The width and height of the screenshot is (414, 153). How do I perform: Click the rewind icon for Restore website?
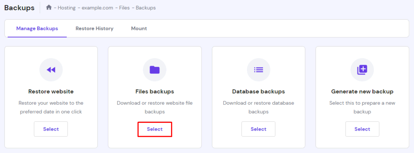(x=51, y=70)
